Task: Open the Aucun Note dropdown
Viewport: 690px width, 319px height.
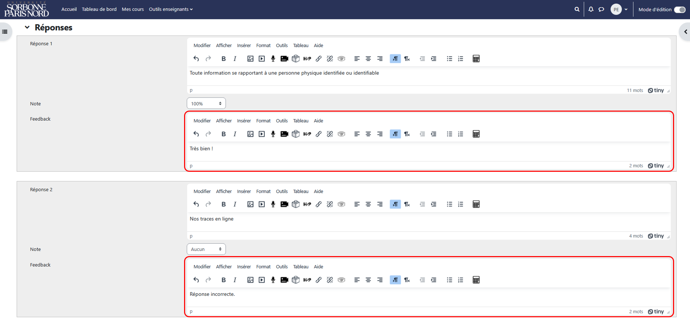Action: pyautogui.click(x=206, y=249)
